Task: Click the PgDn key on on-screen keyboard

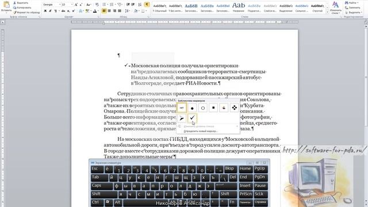Action: 260,178
